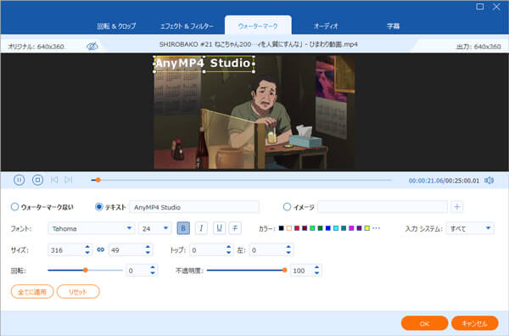
Task: Select the ウォーターマーク tab
Action: pos(258,25)
